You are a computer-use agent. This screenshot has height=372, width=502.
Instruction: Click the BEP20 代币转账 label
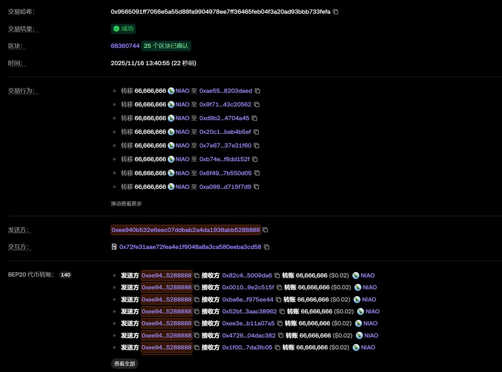pos(31,275)
